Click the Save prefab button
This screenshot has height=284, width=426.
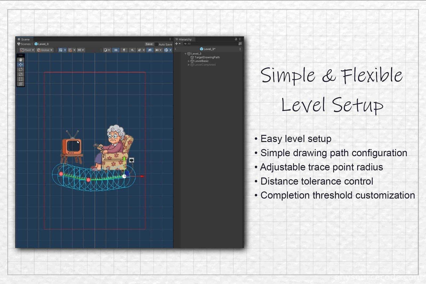(149, 44)
